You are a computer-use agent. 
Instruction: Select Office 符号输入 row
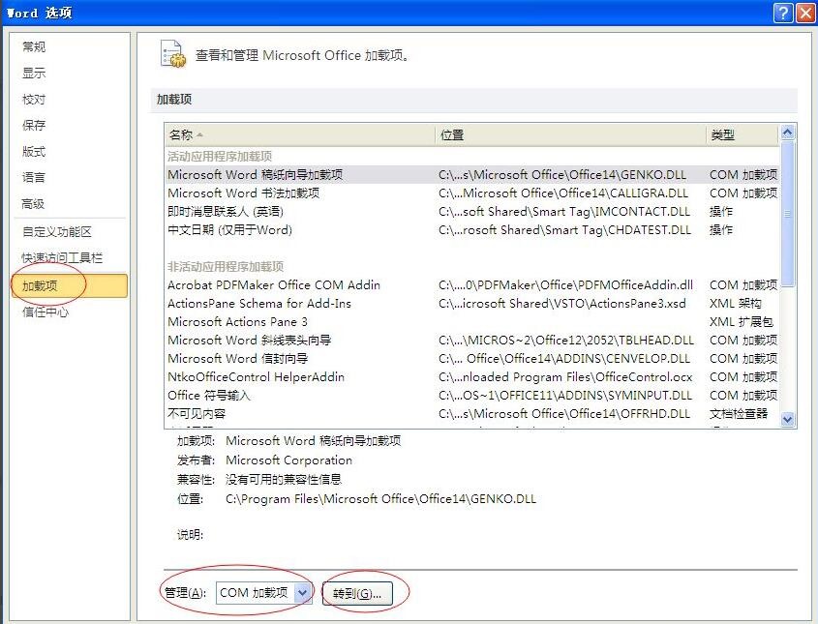tap(472, 395)
